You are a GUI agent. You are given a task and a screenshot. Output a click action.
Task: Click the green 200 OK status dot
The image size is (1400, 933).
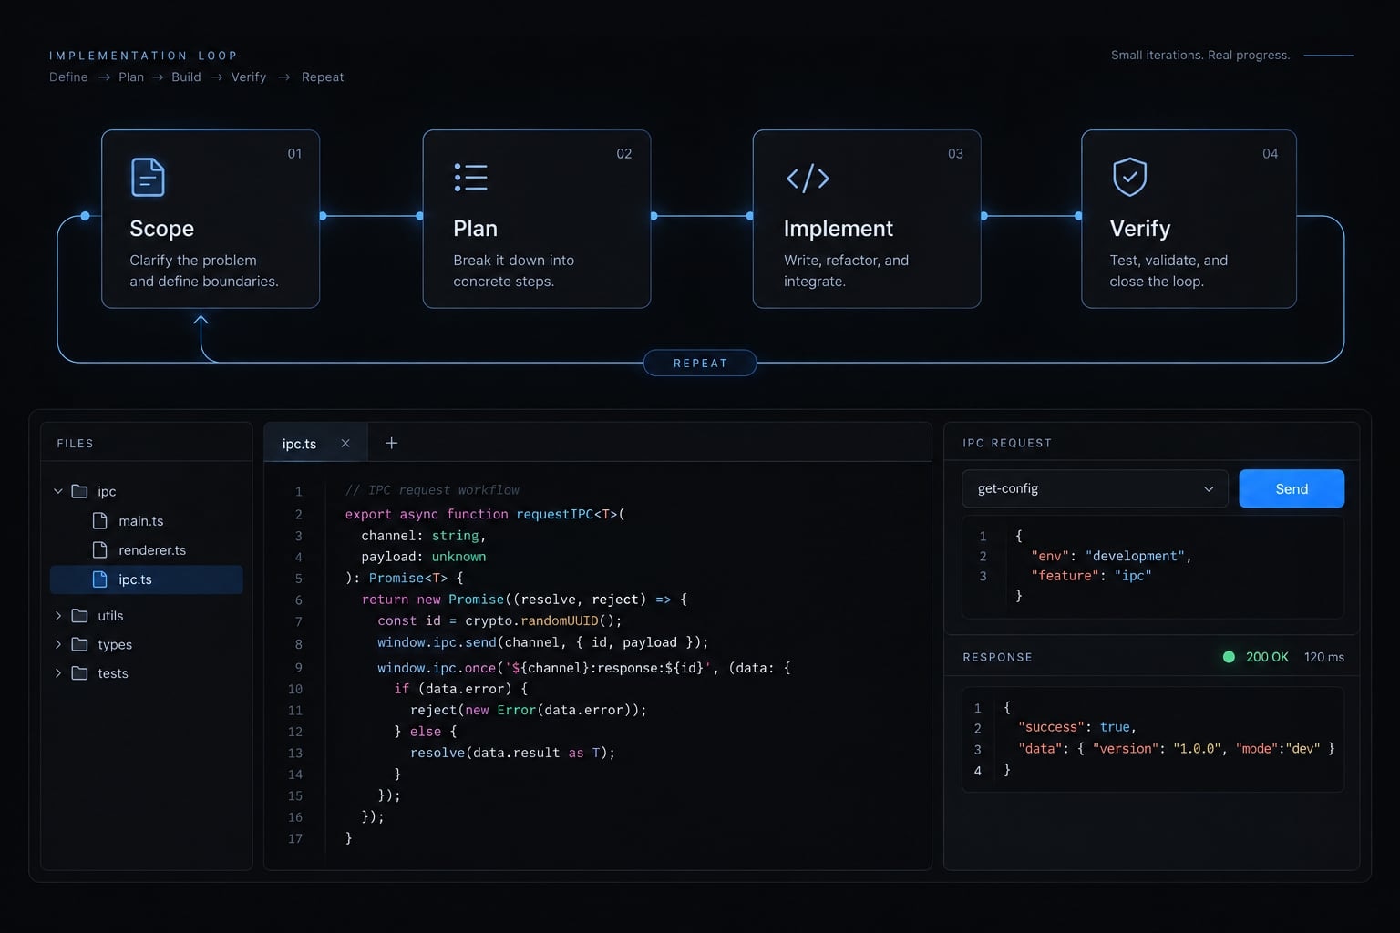click(x=1229, y=657)
